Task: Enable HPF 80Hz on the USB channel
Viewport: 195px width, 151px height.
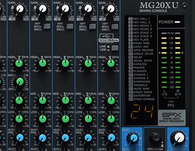Action: click(x=115, y=27)
